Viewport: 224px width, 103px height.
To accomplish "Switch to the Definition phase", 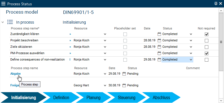I will tap(61, 98).
